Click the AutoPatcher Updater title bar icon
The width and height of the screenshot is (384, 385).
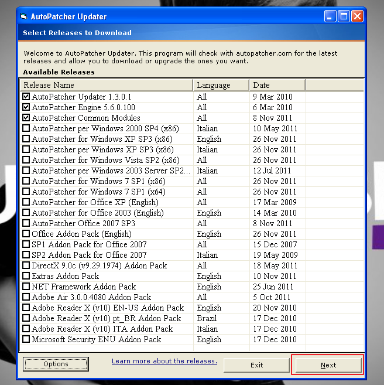23,16
